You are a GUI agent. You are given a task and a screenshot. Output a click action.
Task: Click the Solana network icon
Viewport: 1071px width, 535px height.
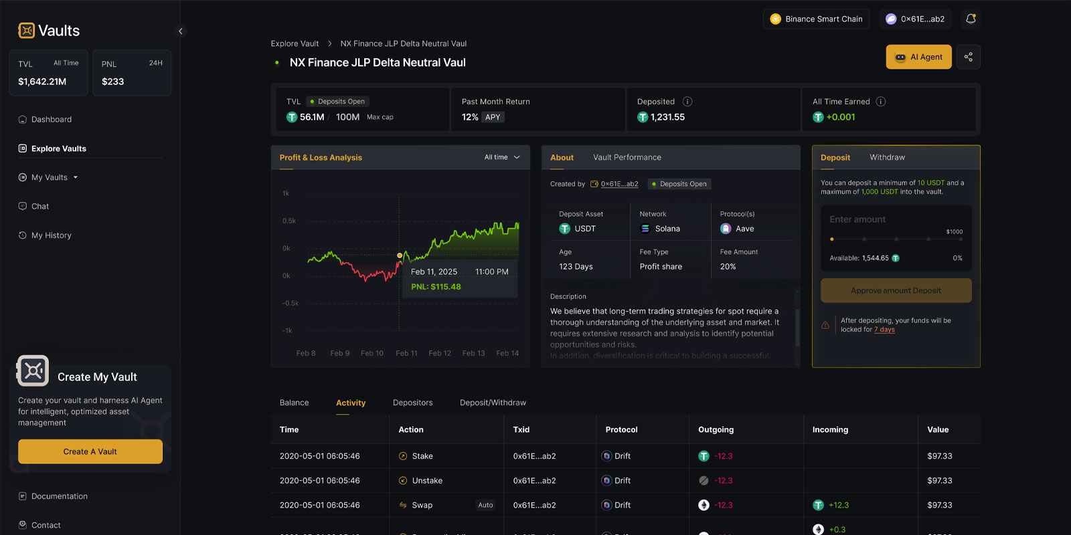click(645, 229)
